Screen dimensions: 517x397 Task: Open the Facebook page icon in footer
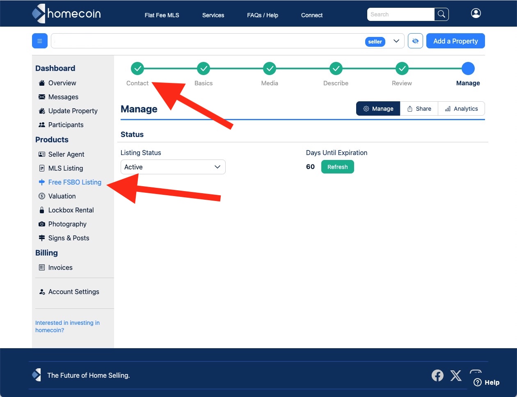(437, 375)
